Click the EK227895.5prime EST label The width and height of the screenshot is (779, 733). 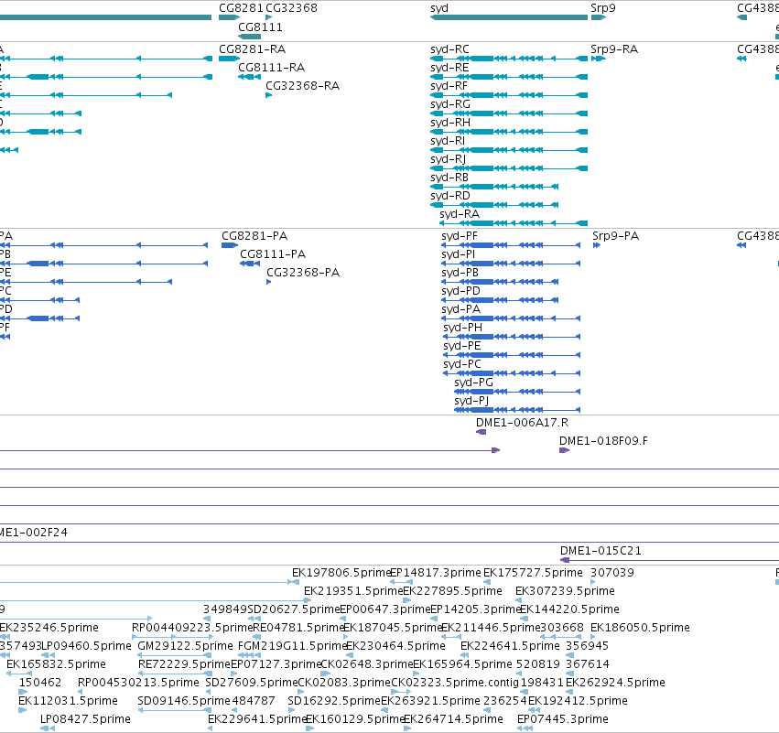pyautogui.click(x=452, y=591)
